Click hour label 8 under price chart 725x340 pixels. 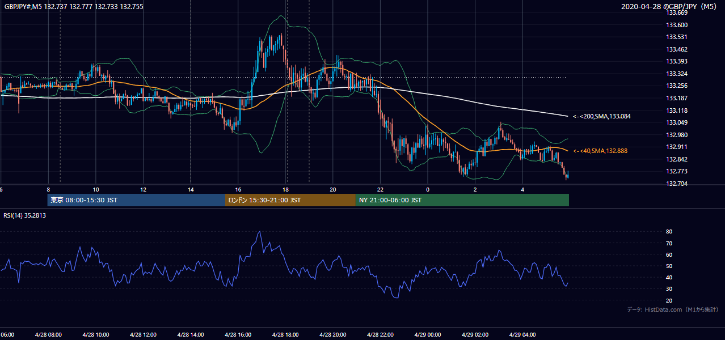(48, 189)
